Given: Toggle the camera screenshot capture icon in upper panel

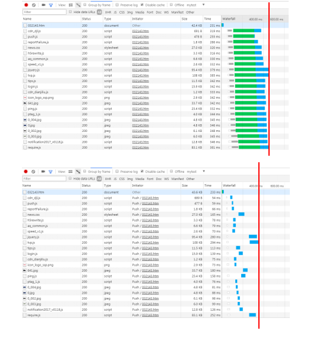Looking at the screenshot, I should (x=43, y=5).
